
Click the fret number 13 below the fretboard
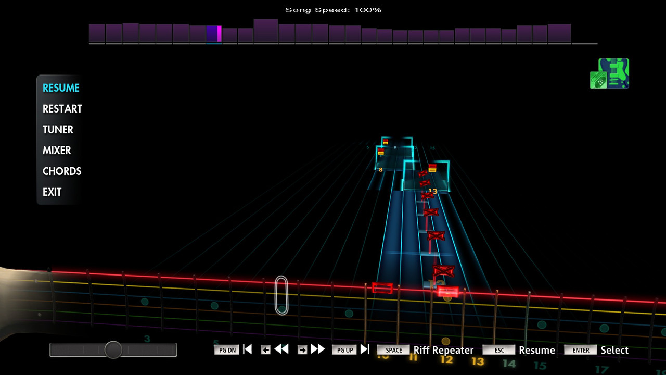pos(478,361)
